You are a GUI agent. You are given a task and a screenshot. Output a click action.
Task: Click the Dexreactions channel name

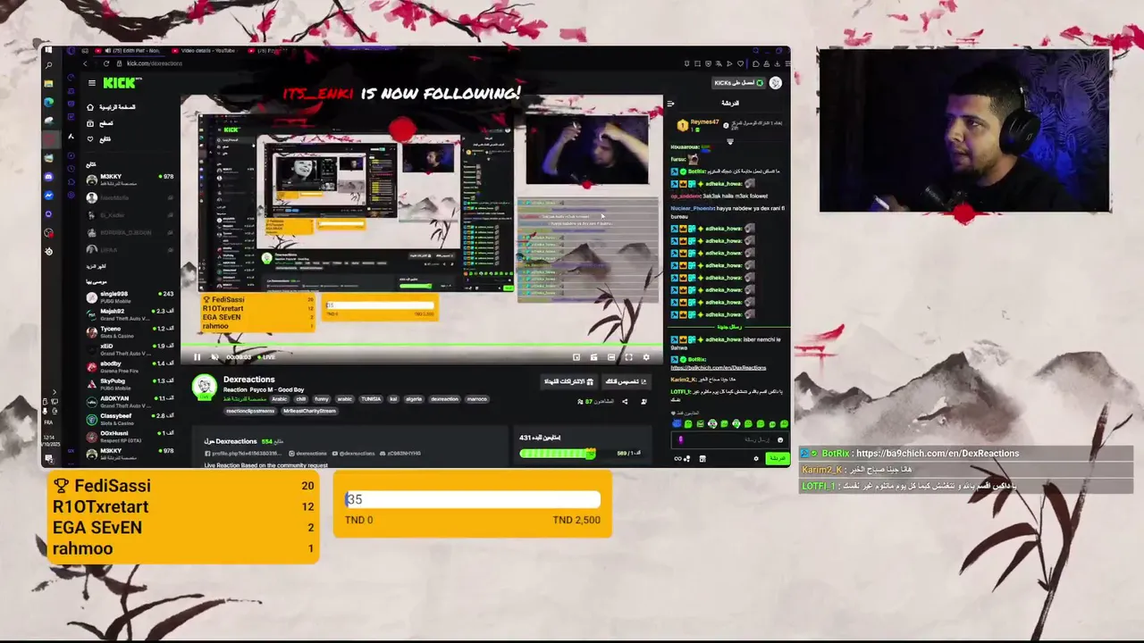(249, 380)
